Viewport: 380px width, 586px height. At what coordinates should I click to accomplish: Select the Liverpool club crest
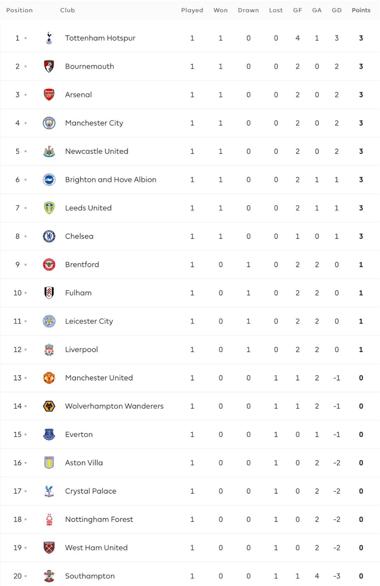click(x=49, y=350)
